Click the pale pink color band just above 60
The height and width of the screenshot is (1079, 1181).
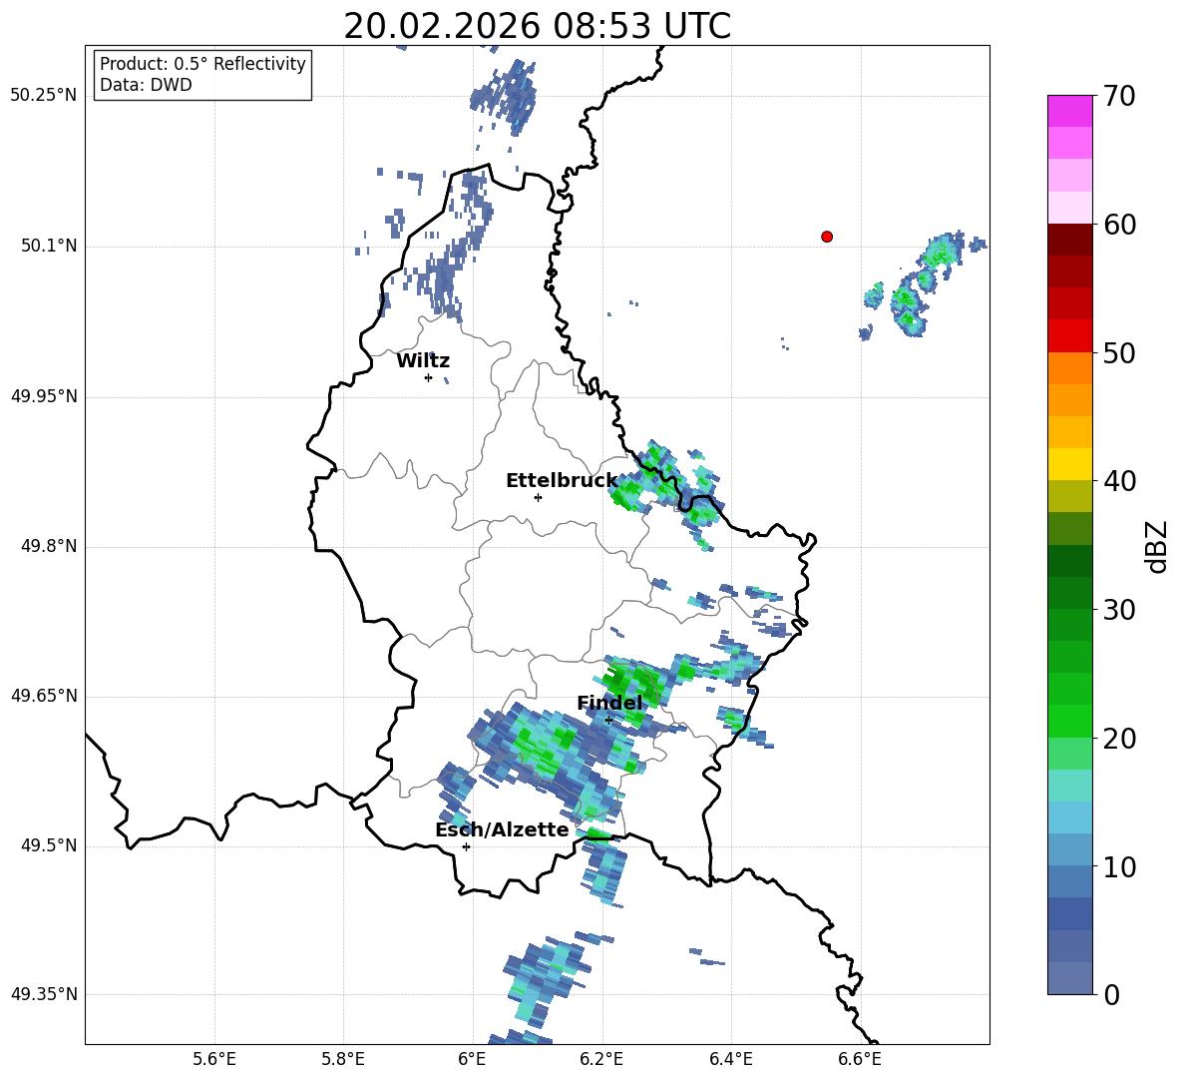tap(1069, 208)
